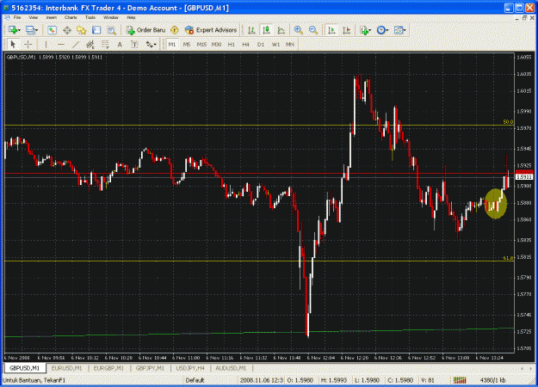Switch chart to Line Chart mode
The image size is (538, 387).
(x=281, y=30)
